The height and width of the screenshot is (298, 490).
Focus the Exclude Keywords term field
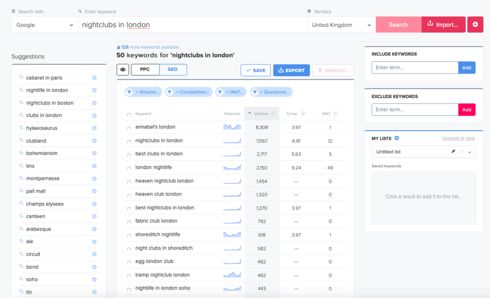[415, 110]
